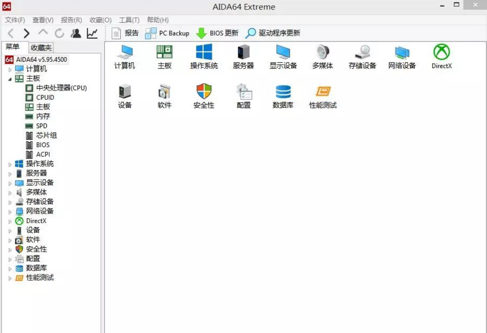Open the 操作系统 (Operating System) icon
487x333 pixels.
coord(204,56)
